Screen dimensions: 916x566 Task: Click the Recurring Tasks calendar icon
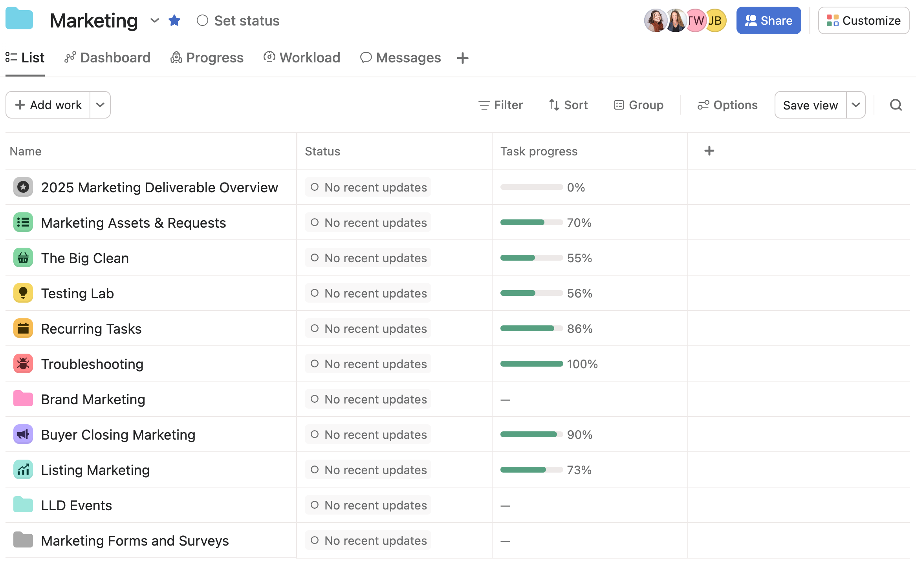coord(23,328)
